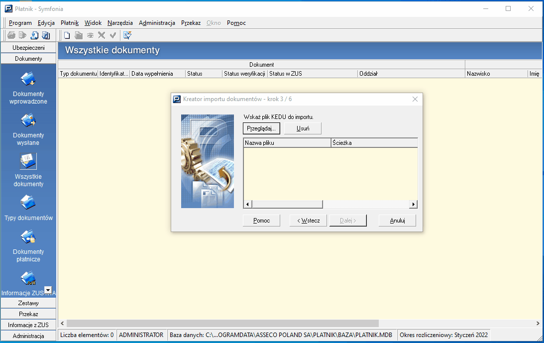Click the insured person toolbar icon
This screenshot has height=343, width=544.
click(x=34, y=35)
